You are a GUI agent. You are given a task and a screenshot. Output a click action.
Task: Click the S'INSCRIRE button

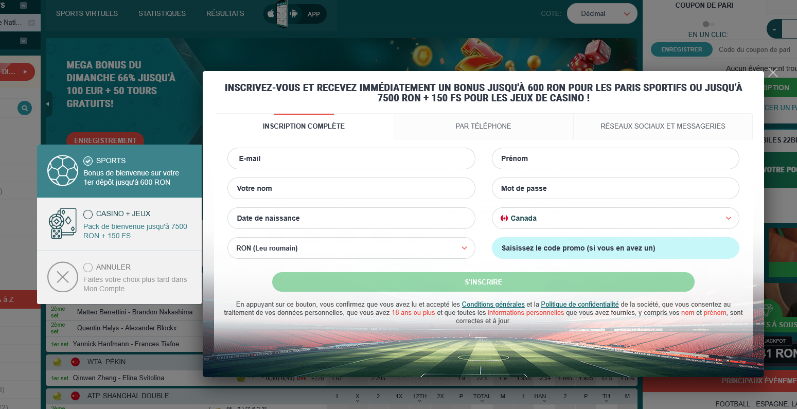(483, 282)
